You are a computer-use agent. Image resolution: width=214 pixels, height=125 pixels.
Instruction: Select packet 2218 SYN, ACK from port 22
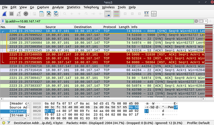[x=102, y=66]
